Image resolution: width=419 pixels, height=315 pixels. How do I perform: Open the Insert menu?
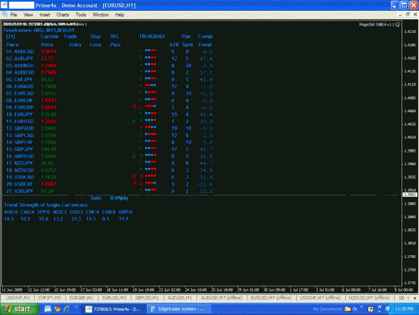[45, 15]
